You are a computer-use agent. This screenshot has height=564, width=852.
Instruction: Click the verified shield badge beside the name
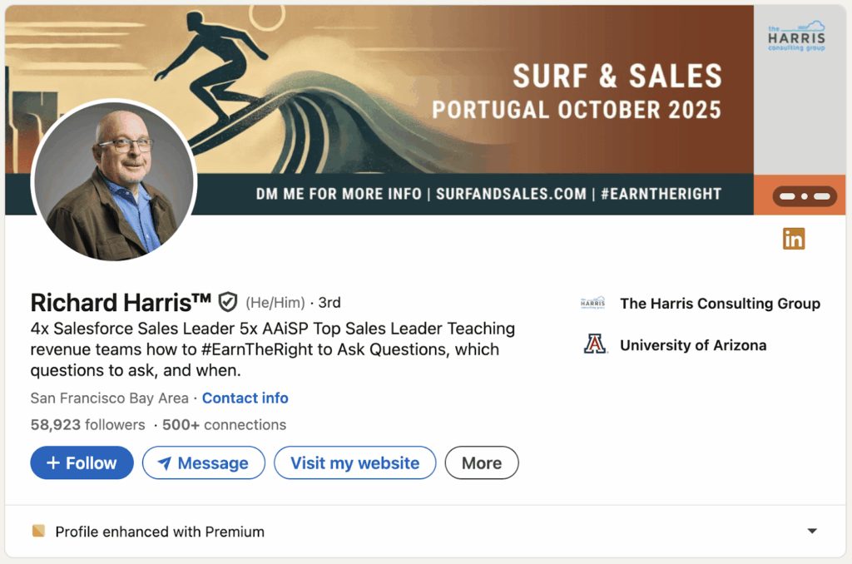tap(228, 302)
